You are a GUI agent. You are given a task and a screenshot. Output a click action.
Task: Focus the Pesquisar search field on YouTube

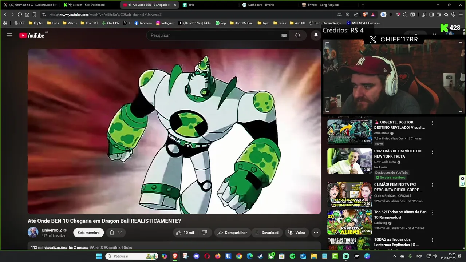pos(215,35)
